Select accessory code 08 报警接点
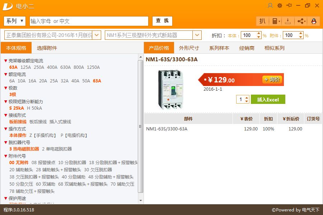This screenshot has width=323, height=215. (x=43, y=163)
